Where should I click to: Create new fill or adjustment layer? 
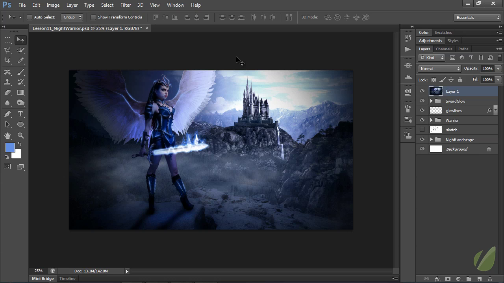(x=458, y=279)
